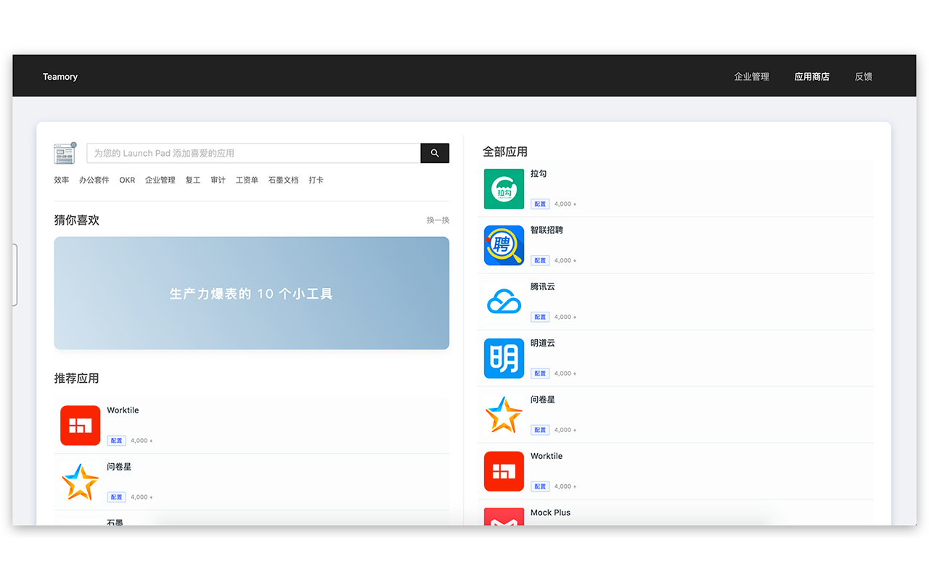Click 配置 for Worktile in 全部应用
The height and width of the screenshot is (580, 929).
[x=540, y=486]
